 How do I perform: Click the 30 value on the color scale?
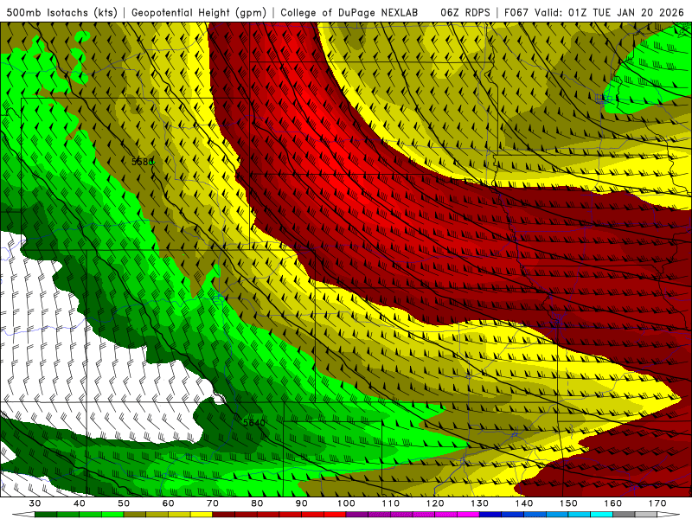pyautogui.click(x=35, y=503)
